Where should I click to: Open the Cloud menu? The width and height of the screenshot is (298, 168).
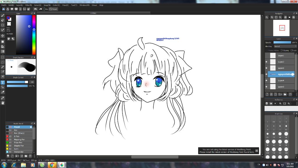click(94, 5)
